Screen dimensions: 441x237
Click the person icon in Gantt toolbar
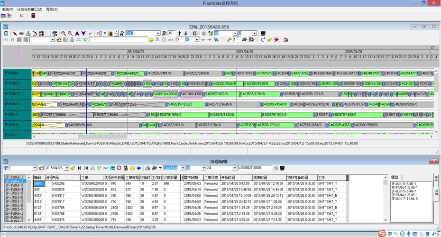(x=122, y=34)
